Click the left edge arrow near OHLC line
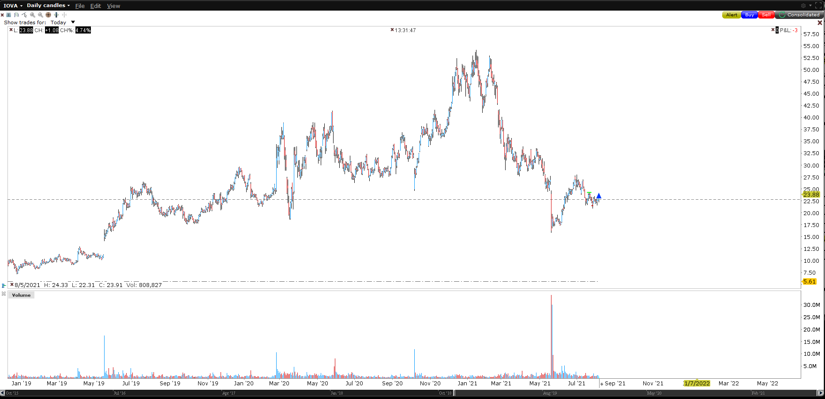Image resolution: width=825 pixels, height=399 pixels. click(4, 286)
